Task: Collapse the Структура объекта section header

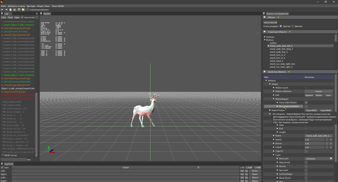Action: pyautogui.click(x=300, y=32)
